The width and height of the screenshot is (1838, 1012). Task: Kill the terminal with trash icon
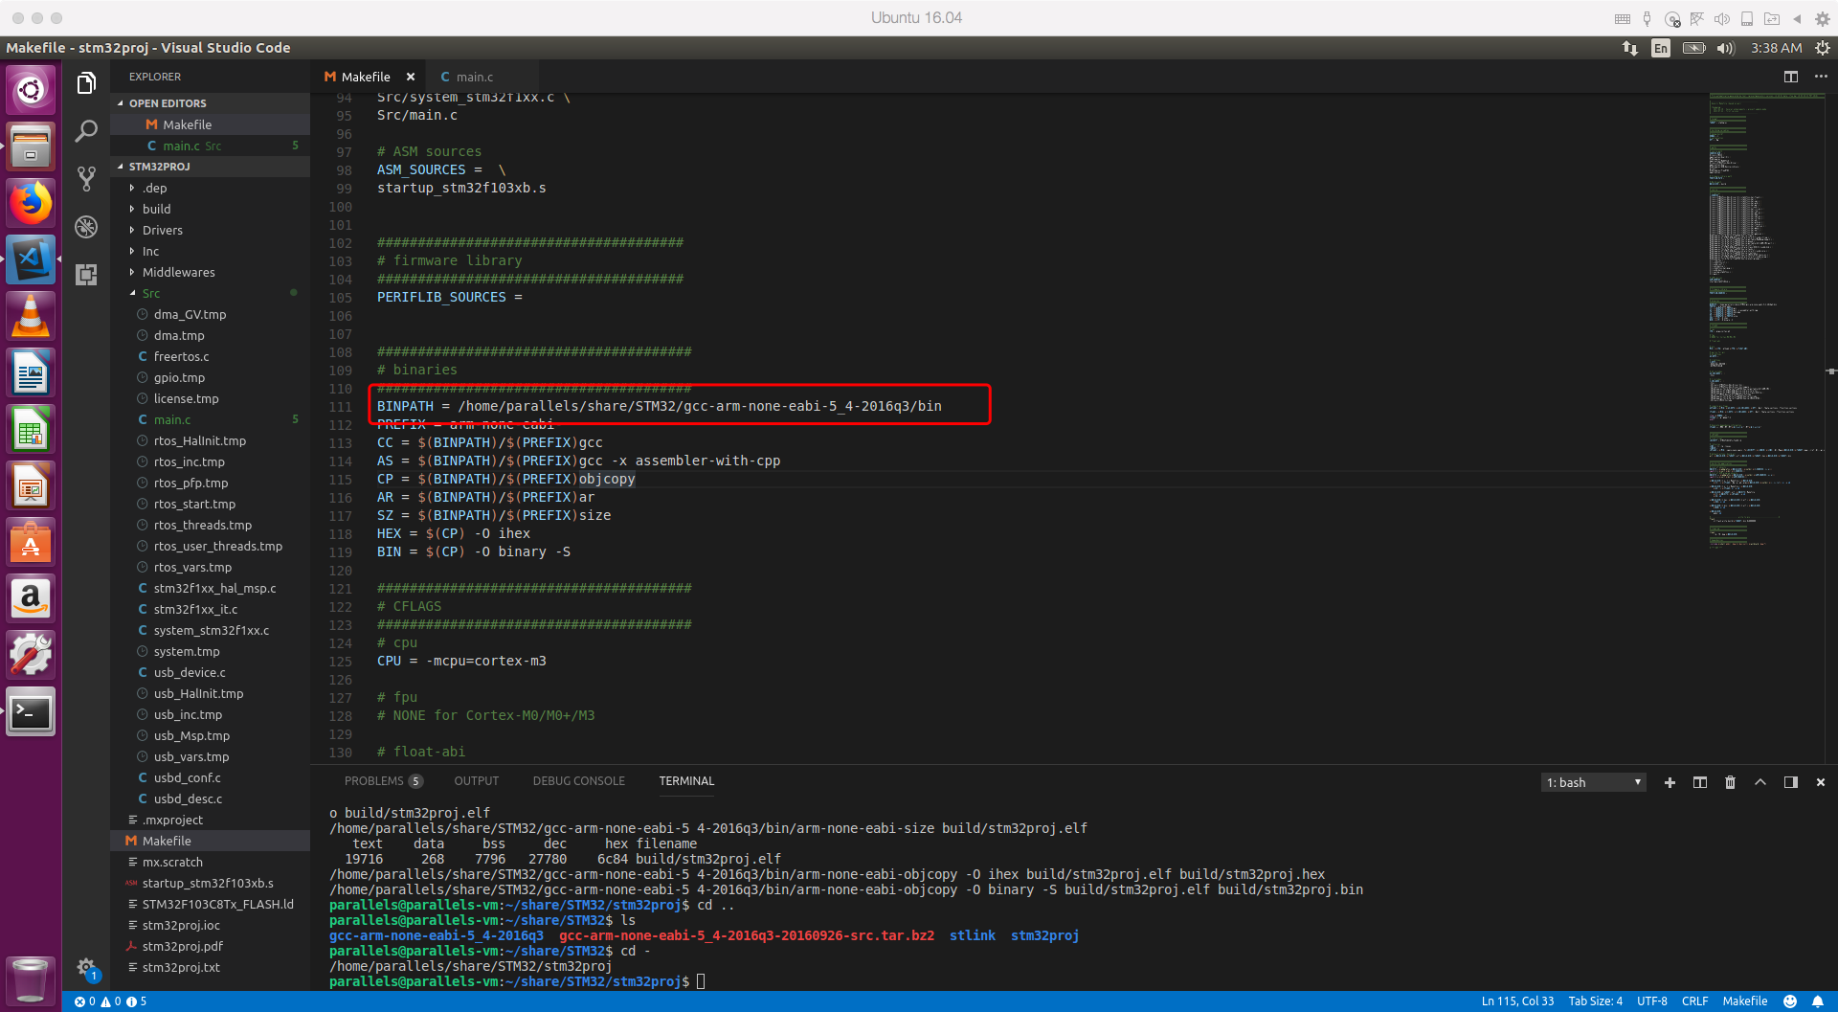(x=1730, y=782)
